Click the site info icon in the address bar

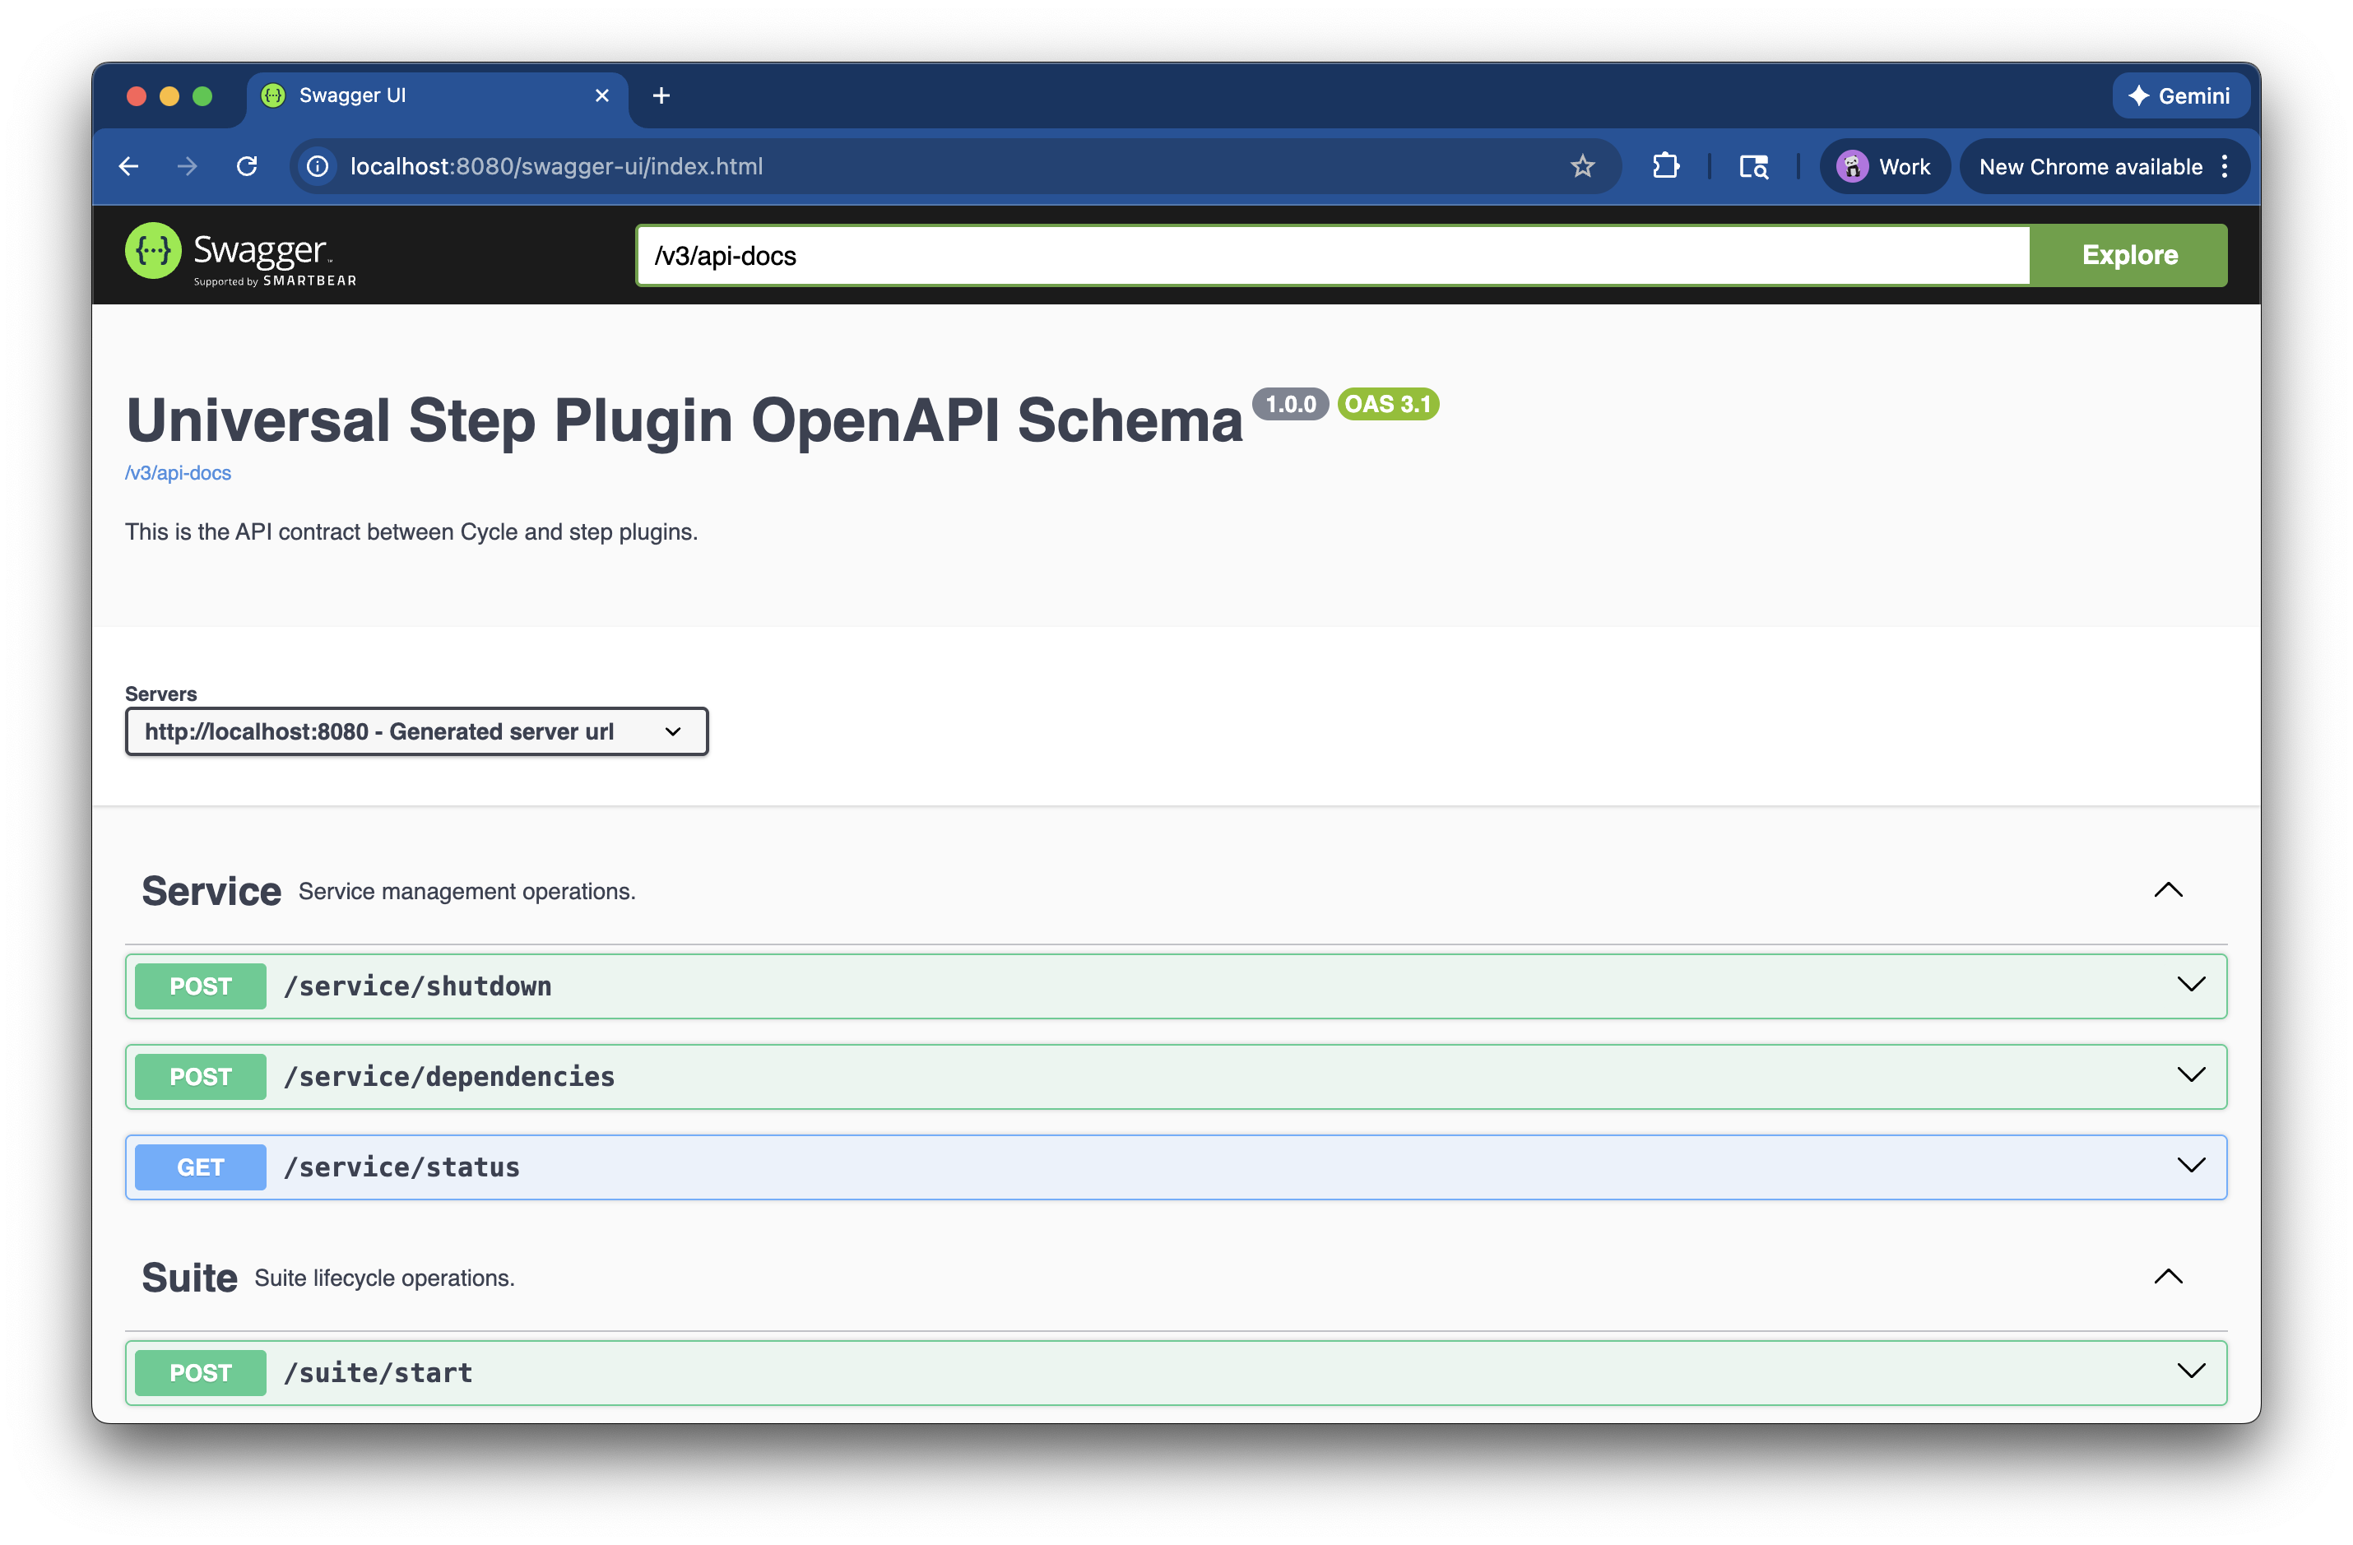coord(317,166)
